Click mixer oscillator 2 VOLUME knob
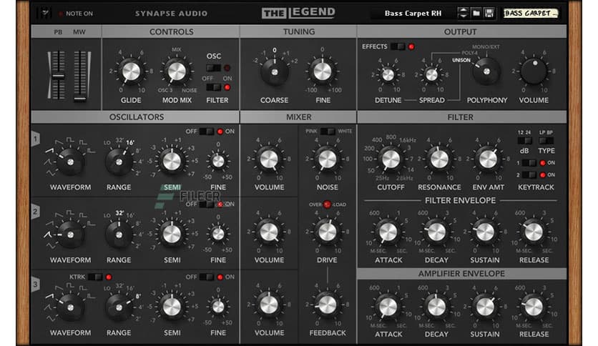 (x=269, y=232)
